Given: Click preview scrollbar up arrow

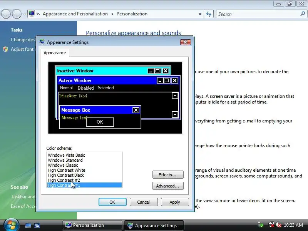Looking at the screenshot, I should [175, 95].
